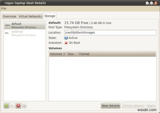Viewport: 160px width, 113px height.
Task: Click the Location path input field
Action: coord(110,33)
